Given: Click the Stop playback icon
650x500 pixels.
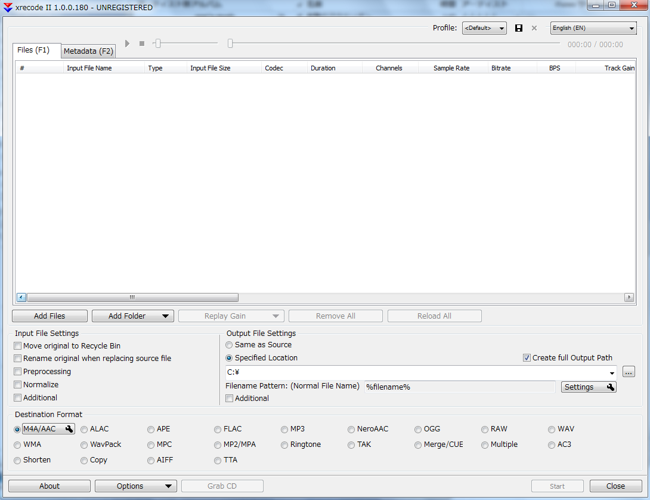Looking at the screenshot, I should pos(141,43).
